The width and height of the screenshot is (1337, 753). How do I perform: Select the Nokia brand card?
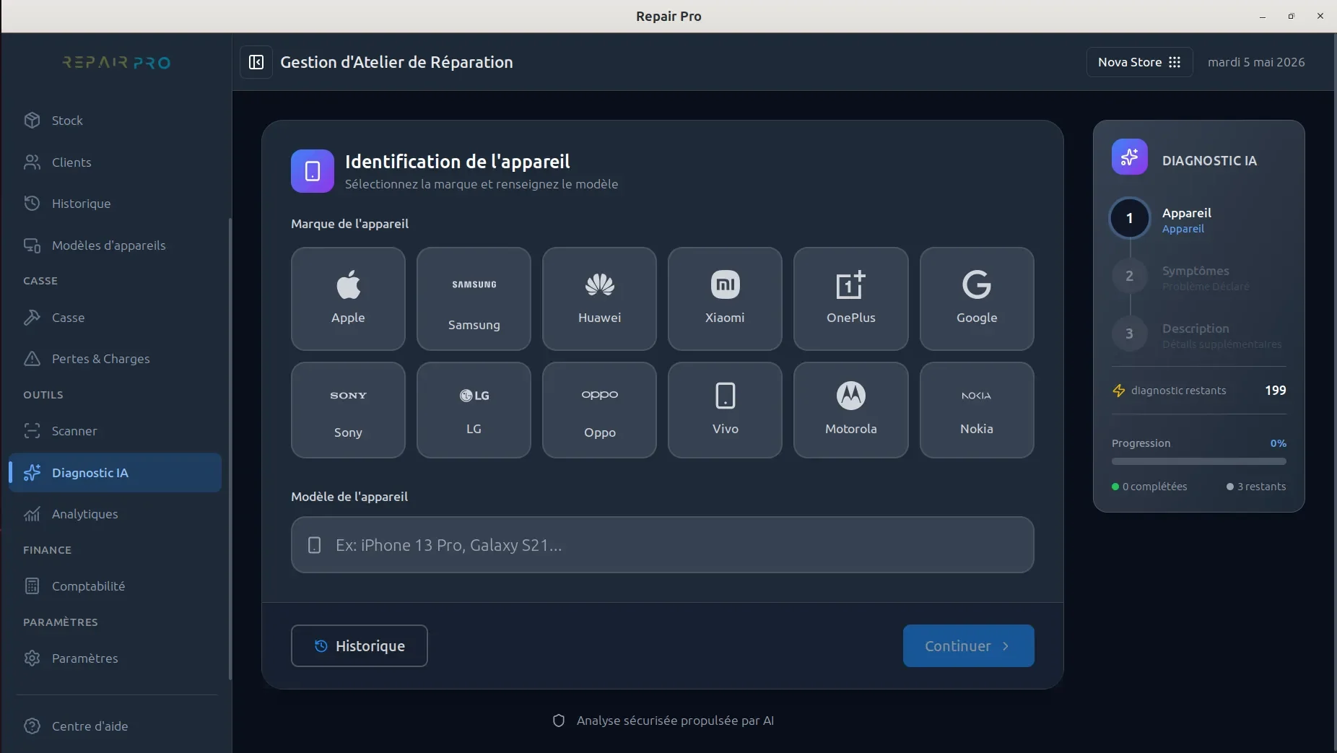point(977,410)
